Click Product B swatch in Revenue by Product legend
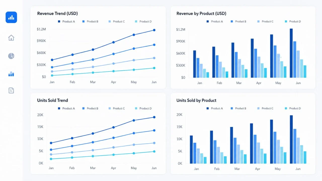 (x=232, y=22)
